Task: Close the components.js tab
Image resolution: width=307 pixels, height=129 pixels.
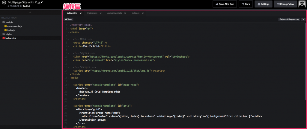Action: (125, 13)
